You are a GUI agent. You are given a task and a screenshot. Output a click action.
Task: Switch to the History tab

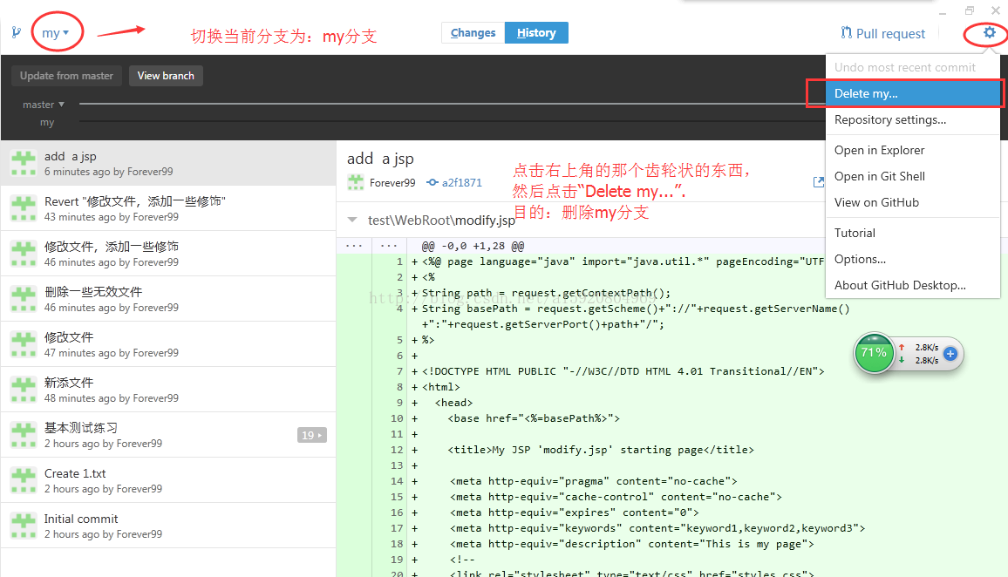(x=536, y=33)
